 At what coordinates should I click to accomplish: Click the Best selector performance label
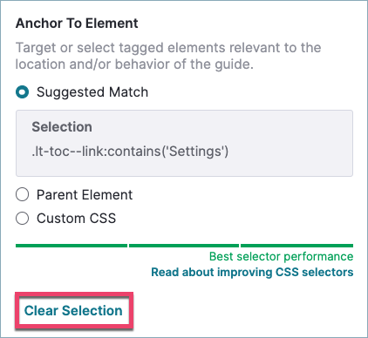coord(281,256)
